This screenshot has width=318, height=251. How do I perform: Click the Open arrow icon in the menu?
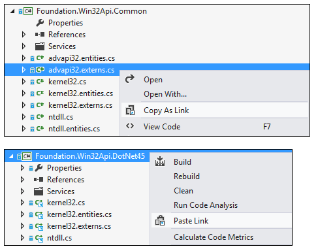(x=130, y=79)
